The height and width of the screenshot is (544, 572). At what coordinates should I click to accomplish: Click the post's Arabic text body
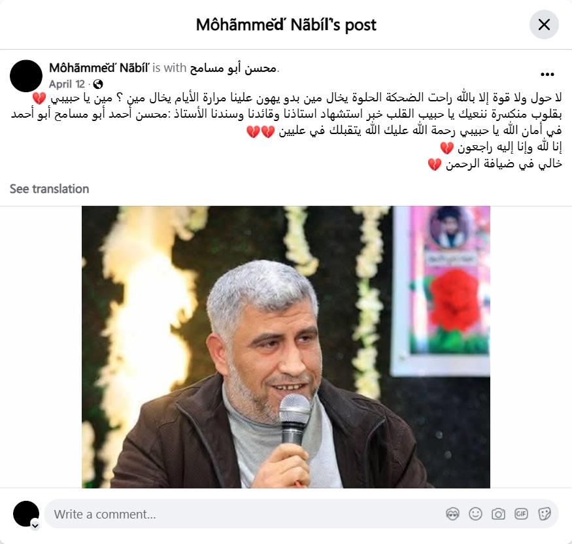click(286, 130)
